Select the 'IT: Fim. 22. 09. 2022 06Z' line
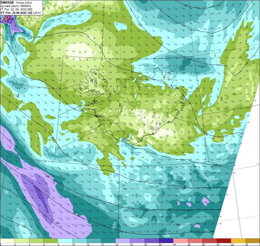The image size is (260, 246). [x=16, y=9]
